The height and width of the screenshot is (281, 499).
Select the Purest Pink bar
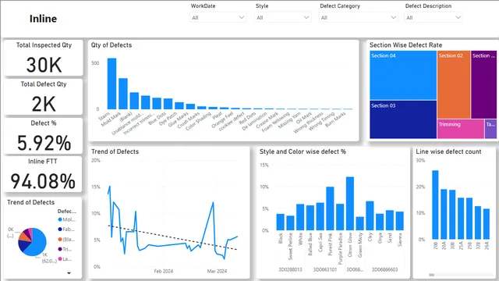[330, 208]
